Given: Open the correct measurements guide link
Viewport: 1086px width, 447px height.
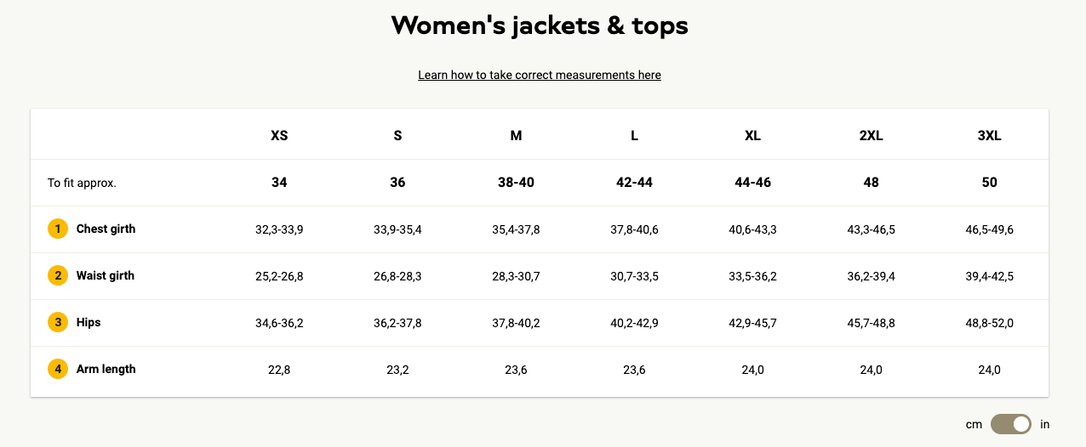Looking at the screenshot, I should 539,76.
